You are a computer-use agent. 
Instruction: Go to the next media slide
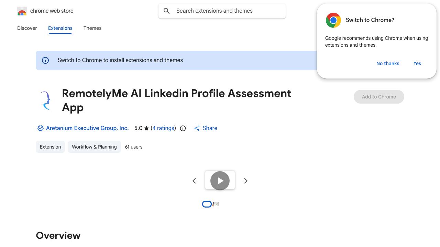pyautogui.click(x=246, y=181)
